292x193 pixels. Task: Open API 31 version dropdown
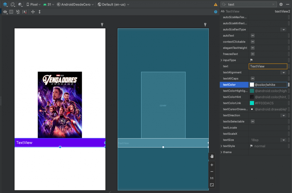click(48, 4)
